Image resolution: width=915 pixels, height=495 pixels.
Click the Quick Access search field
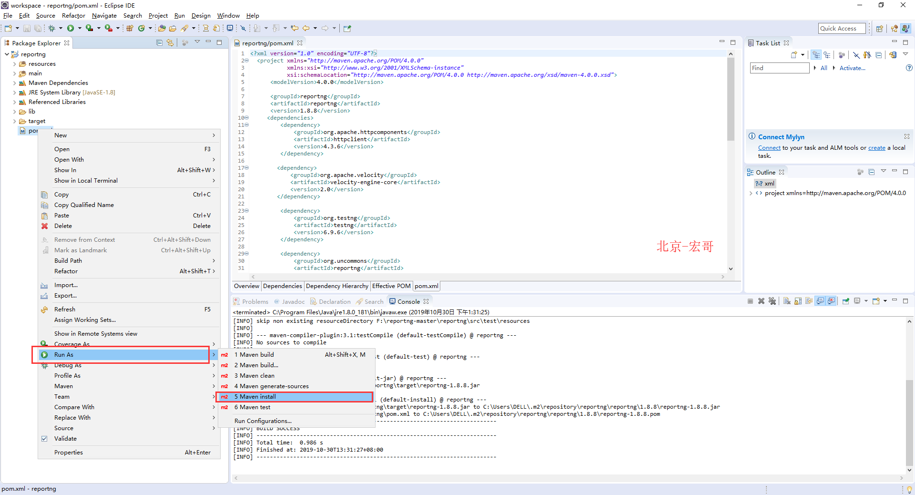click(842, 28)
